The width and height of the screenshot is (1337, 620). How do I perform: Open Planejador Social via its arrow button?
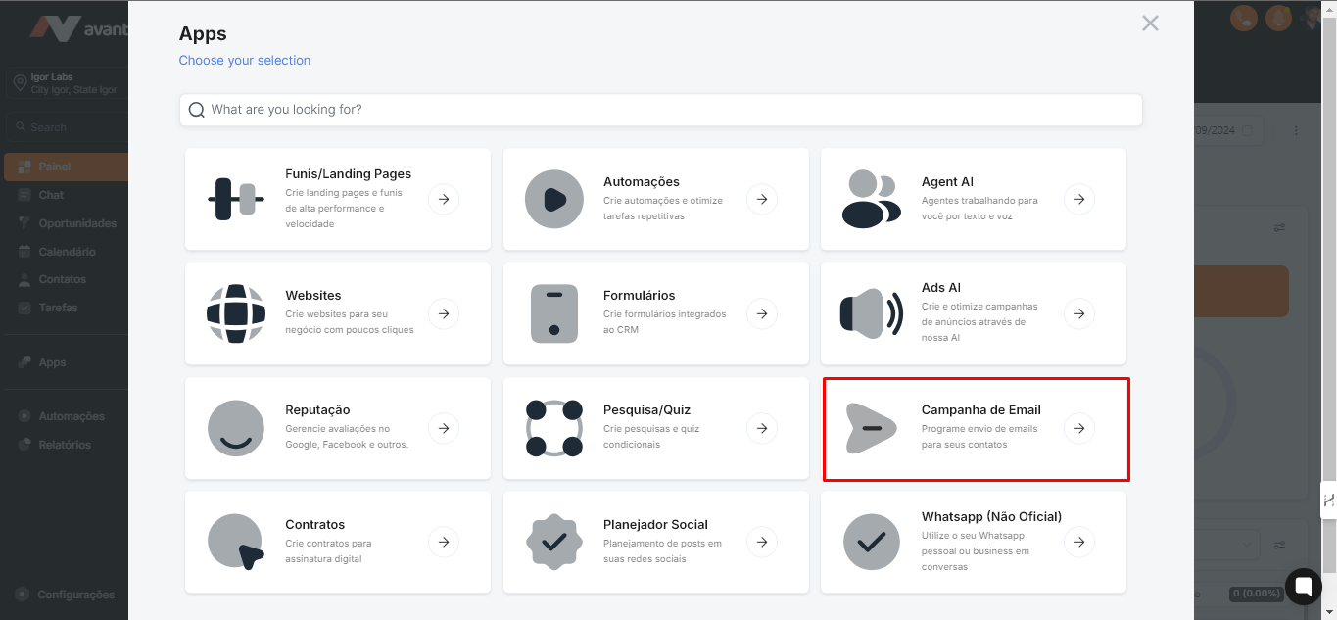pyautogui.click(x=761, y=542)
